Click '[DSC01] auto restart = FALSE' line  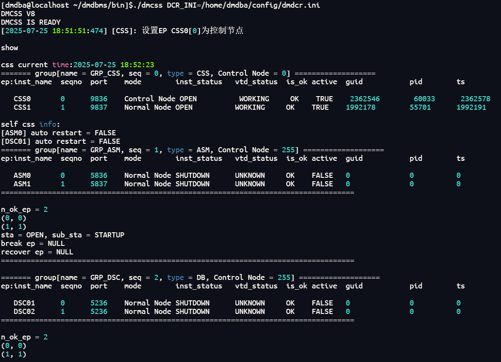click(x=61, y=141)
